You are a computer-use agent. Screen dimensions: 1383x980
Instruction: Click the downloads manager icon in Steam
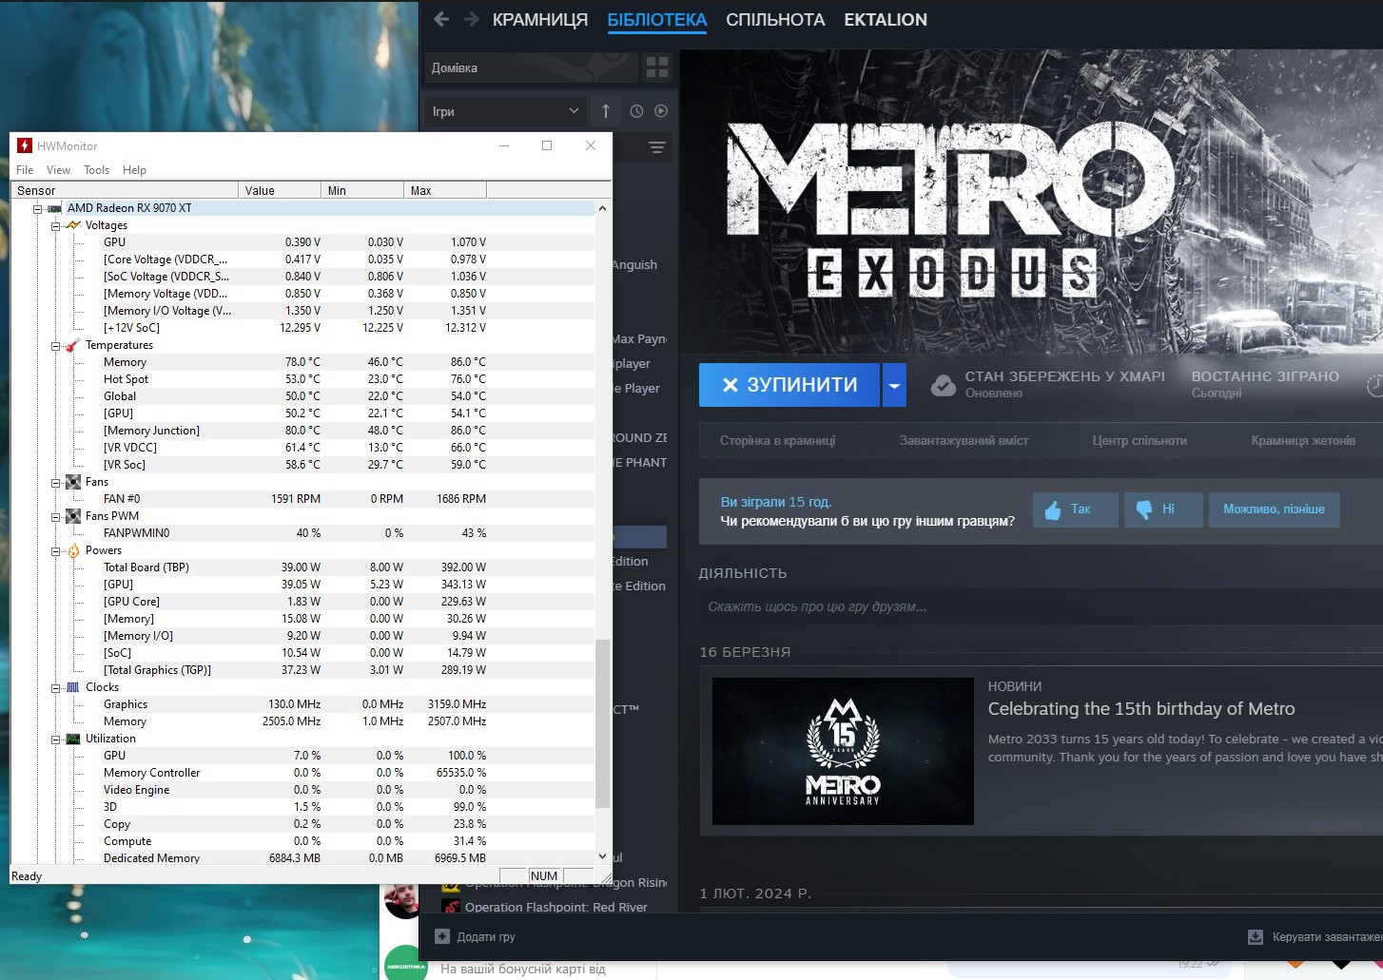click(1256, 937)
